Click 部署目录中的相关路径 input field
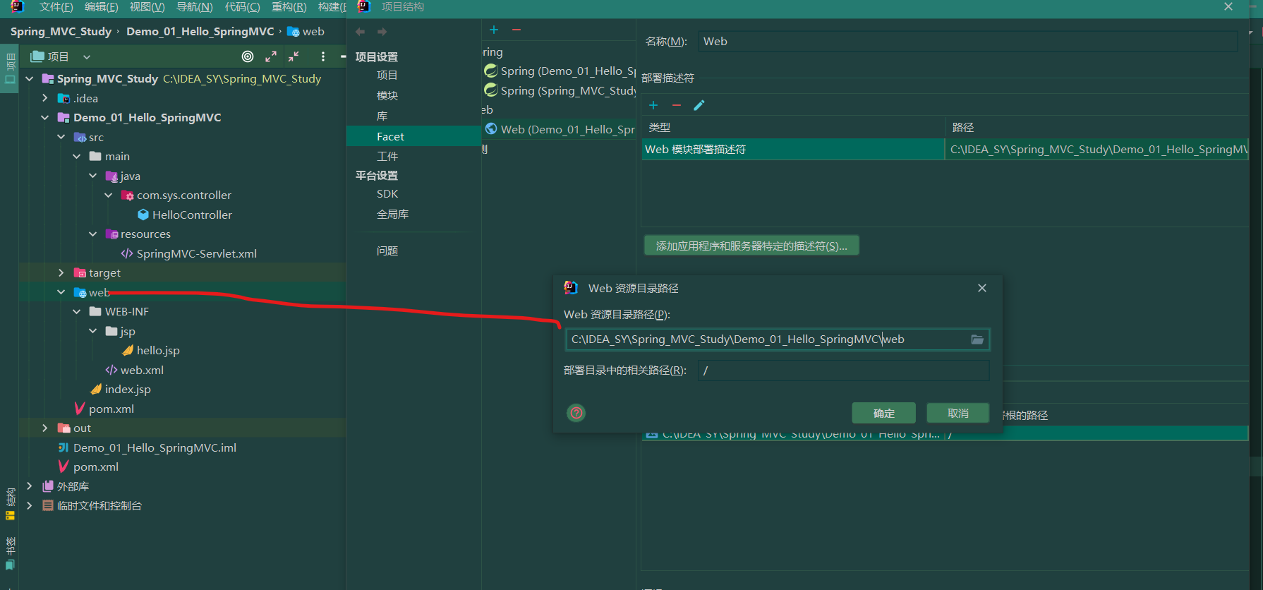1263x590 pixels. coord(844,371)
